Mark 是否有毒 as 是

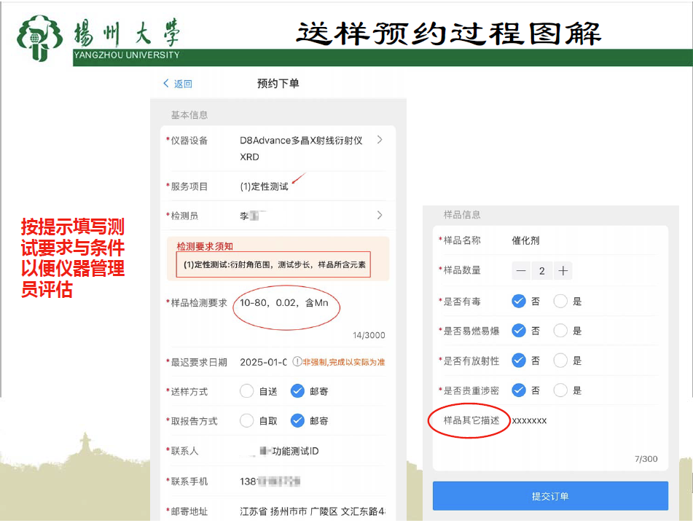(x=560, y=301)
